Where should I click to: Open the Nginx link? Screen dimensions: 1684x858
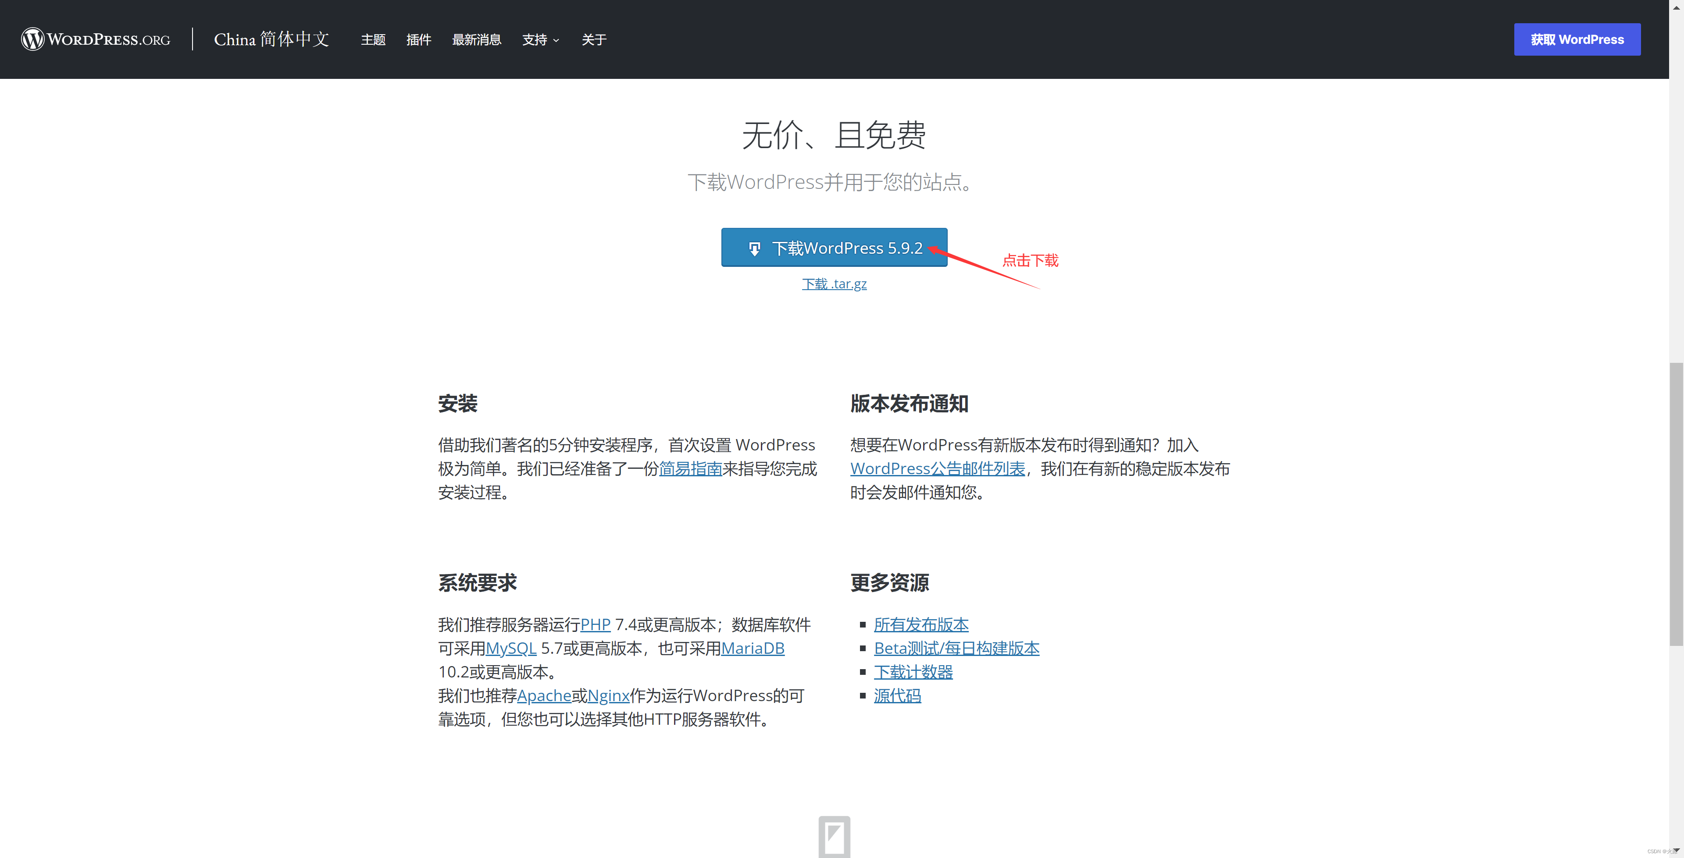(609, 696)
